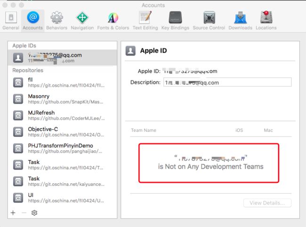The height and width of the screenshot is (227, 306).
Task: Switch to the Navigation tab label
Action: click(x=82, y=28)
